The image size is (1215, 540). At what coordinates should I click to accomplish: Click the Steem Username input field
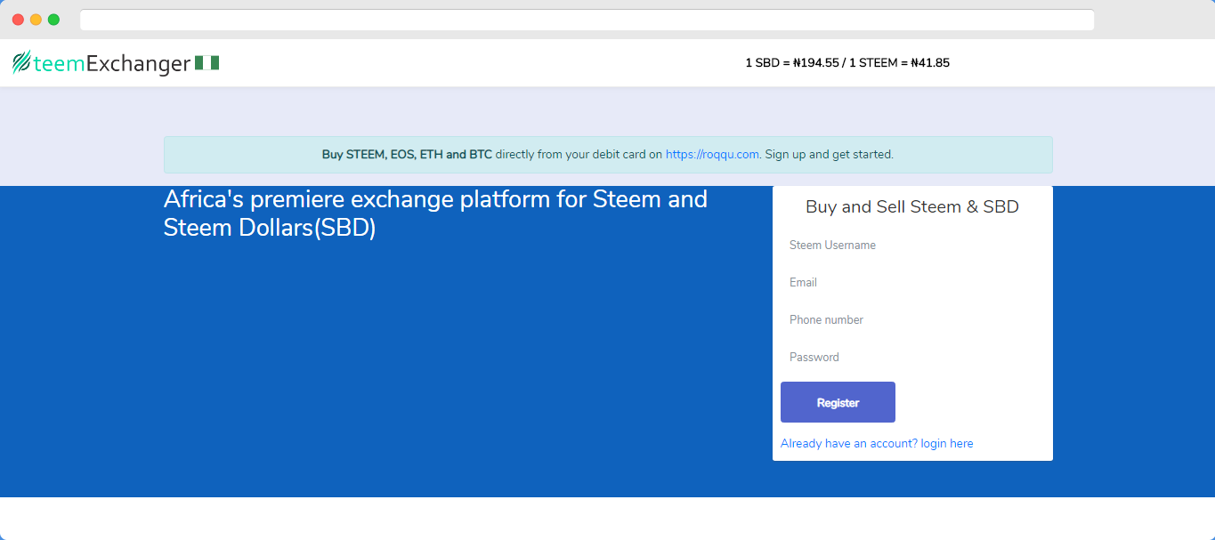[x=912, y=245]
